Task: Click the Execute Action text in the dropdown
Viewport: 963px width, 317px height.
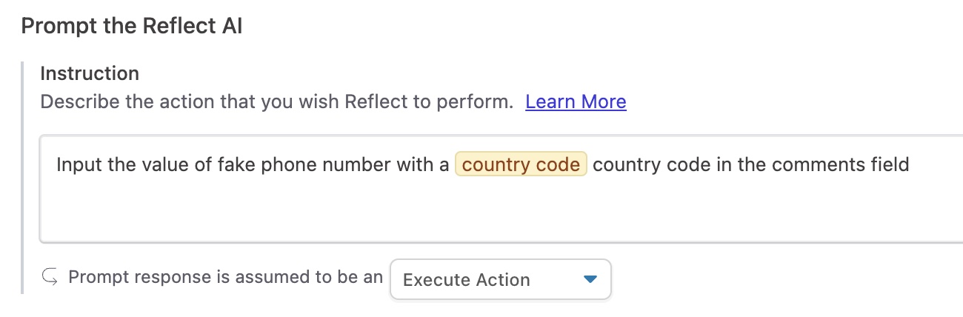Action: [x=467, y=280]
